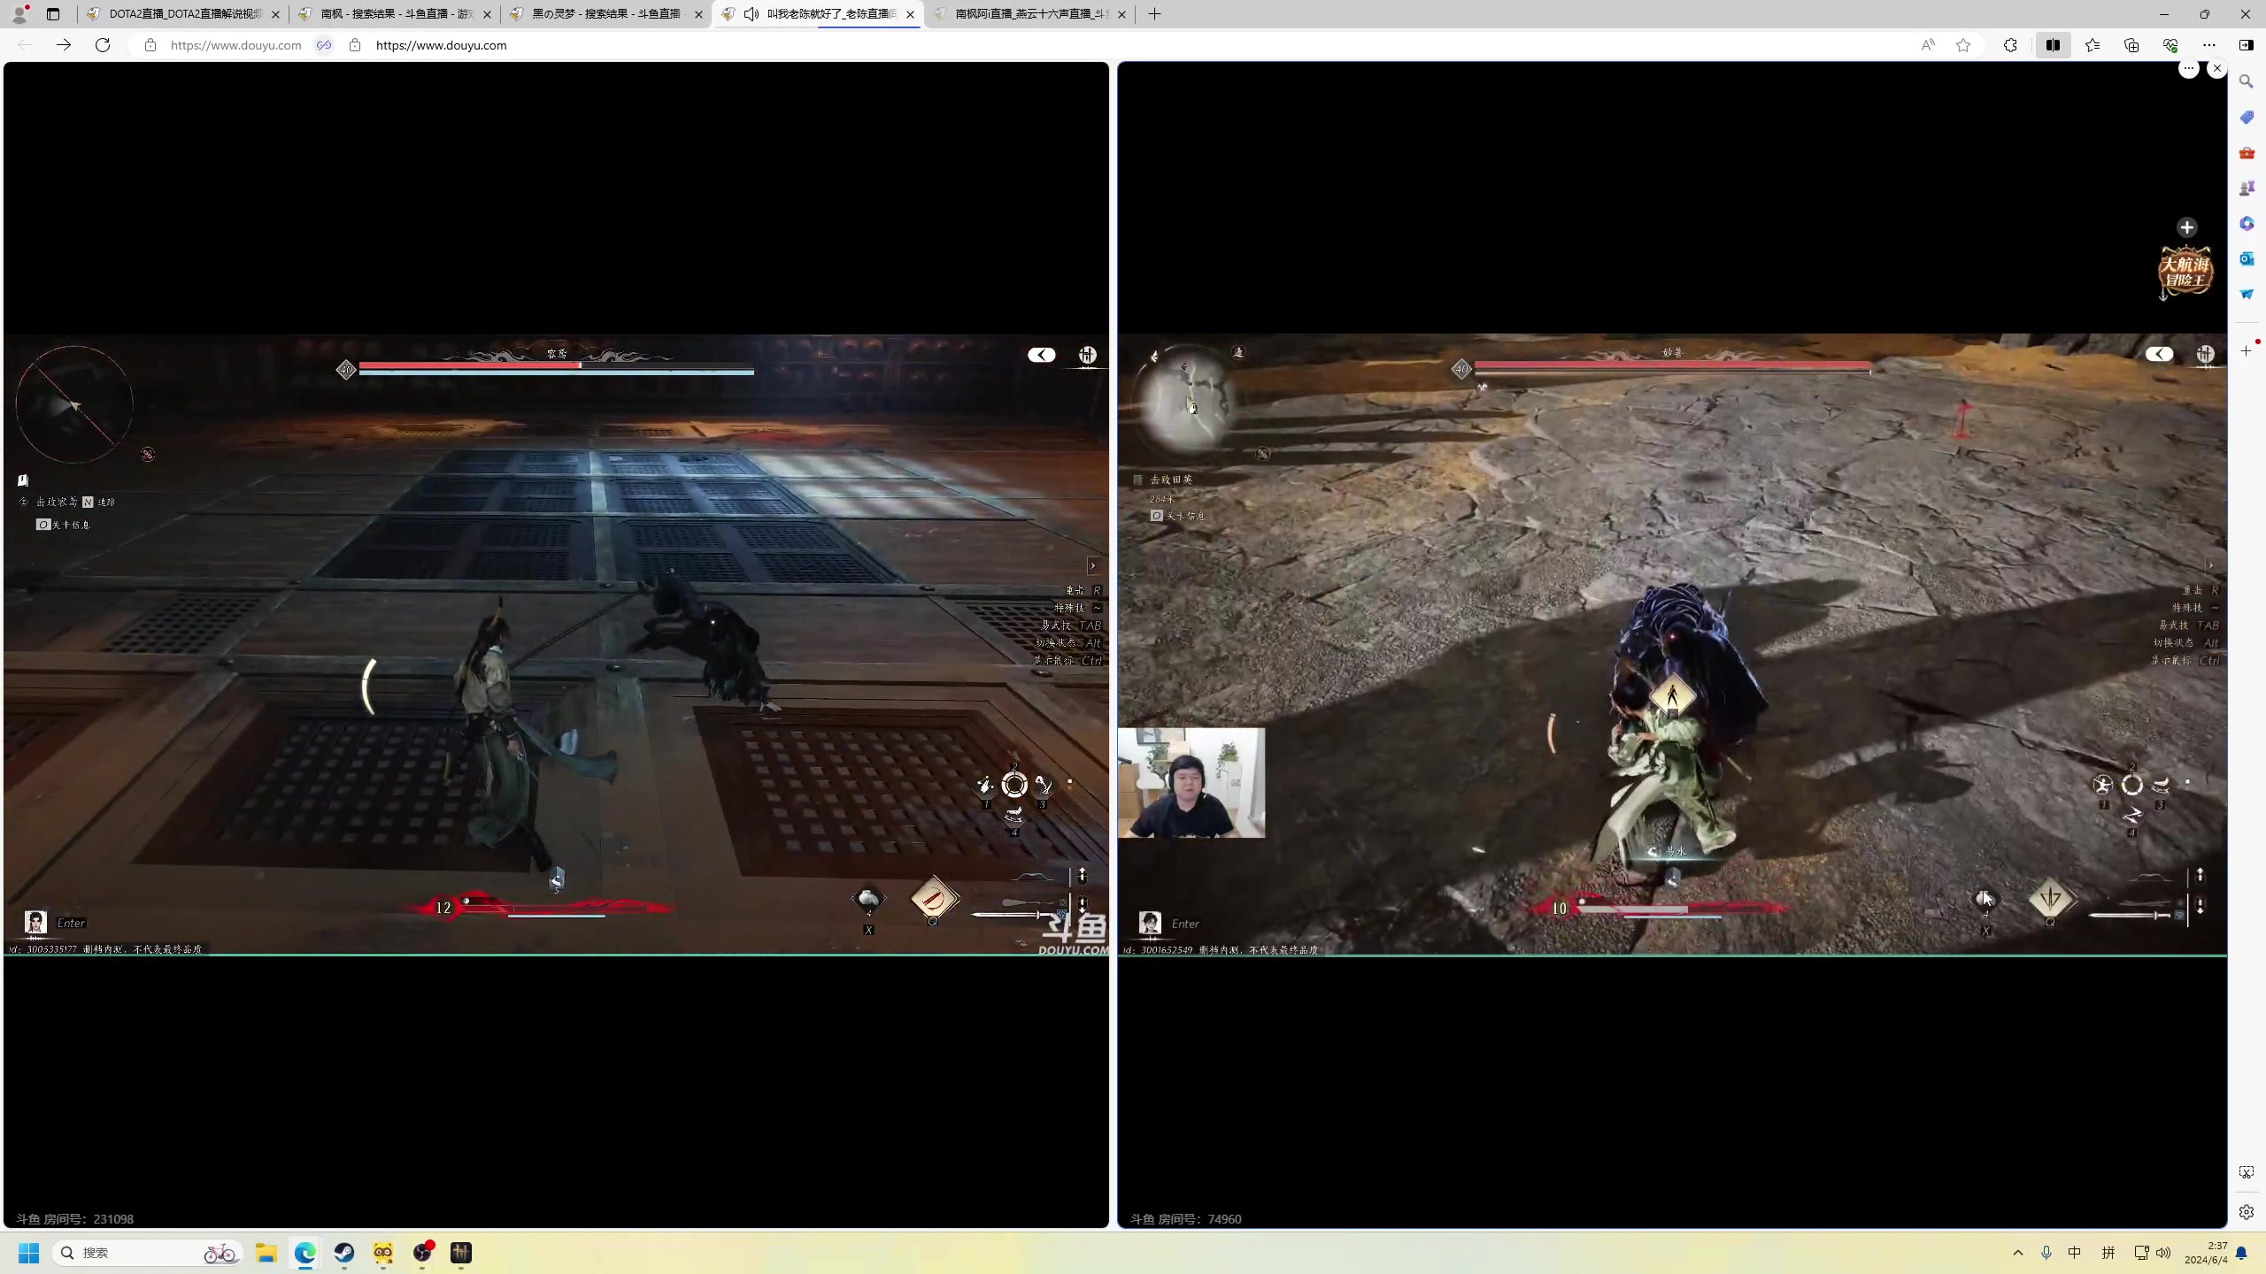2266x1274 pixels.
Task: Click the taskbar search box
Action: (x=147, y=1253)
